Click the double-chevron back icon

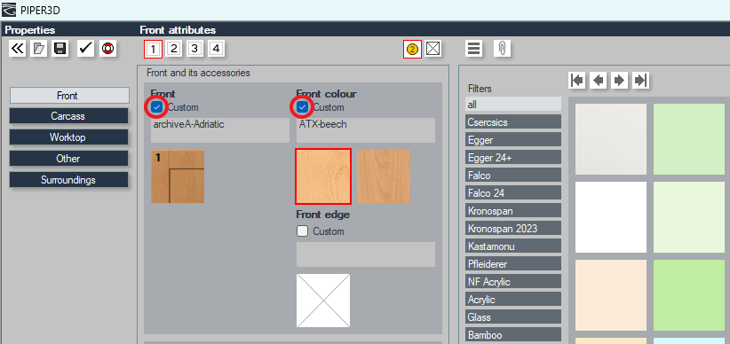point(17,49)
